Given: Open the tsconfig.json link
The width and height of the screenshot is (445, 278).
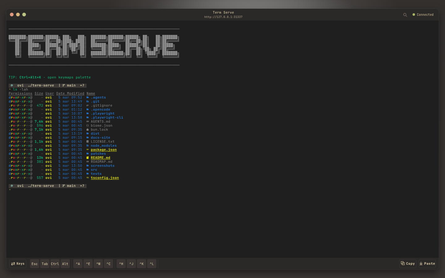Looking at the screenshot, I should pyautogui.click(x=105, y=178).
